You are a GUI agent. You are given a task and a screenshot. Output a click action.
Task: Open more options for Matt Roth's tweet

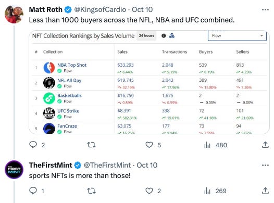pos(265,9)
